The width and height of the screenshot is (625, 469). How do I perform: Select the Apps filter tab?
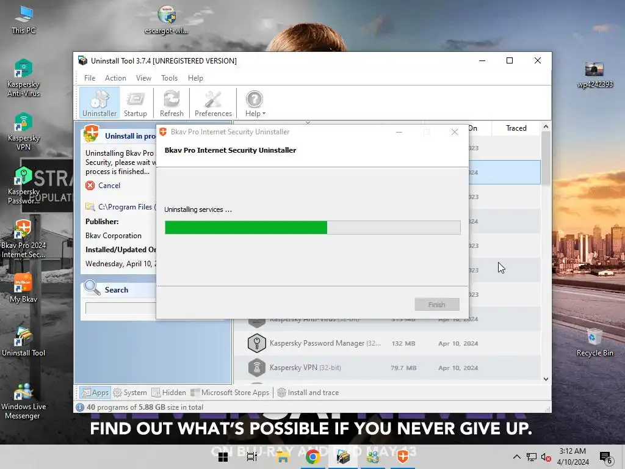tap(95, 393)
